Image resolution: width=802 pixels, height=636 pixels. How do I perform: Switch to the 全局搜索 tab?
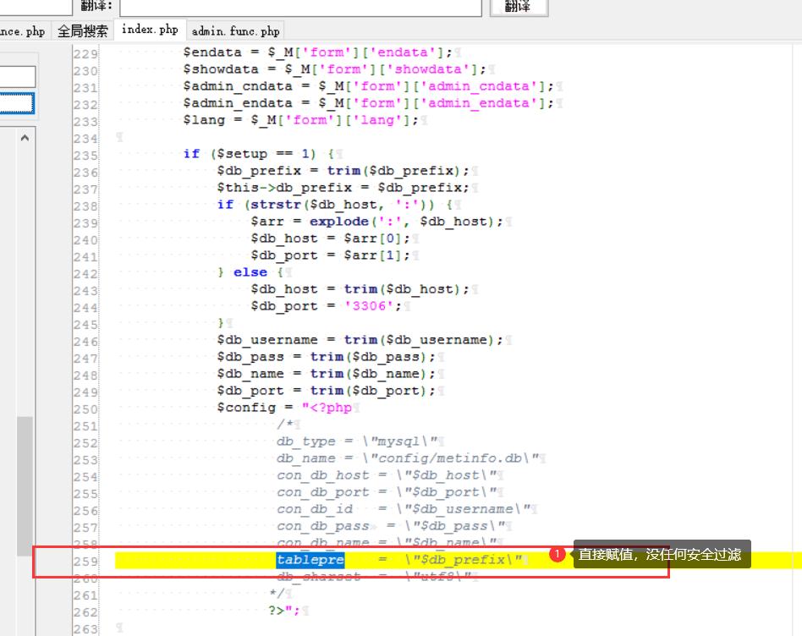(x=82, y=31)
